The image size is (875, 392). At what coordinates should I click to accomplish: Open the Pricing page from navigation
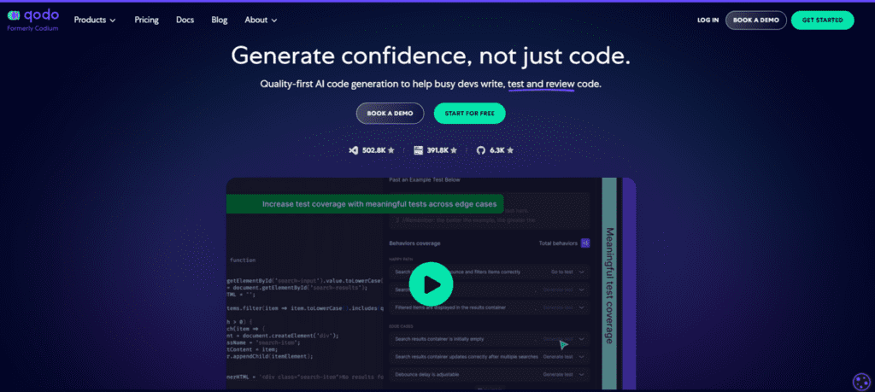click(x=146, y=20)
